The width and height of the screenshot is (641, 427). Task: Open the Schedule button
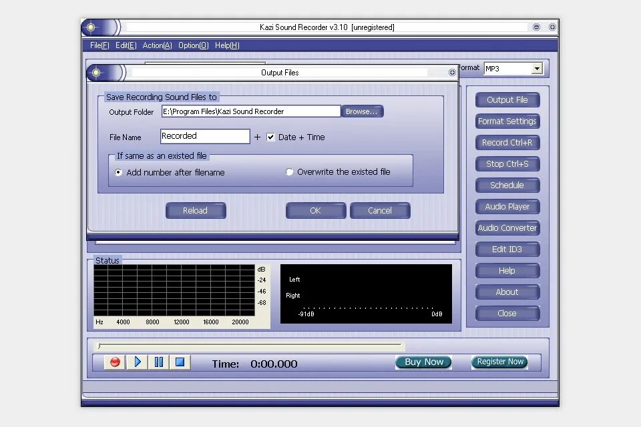tap(507, 185)
